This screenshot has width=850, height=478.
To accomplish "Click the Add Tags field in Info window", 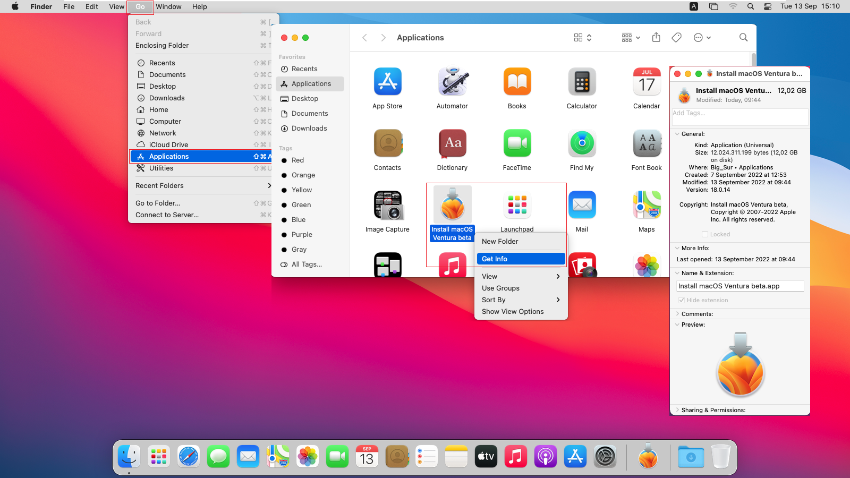I will click(x=740, y=117).
